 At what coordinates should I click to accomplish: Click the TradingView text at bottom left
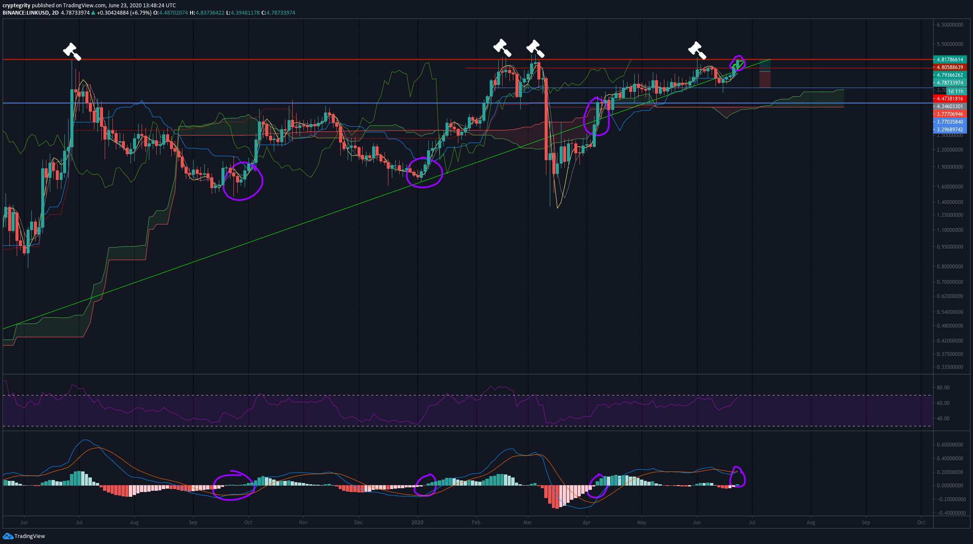(30, 536)
